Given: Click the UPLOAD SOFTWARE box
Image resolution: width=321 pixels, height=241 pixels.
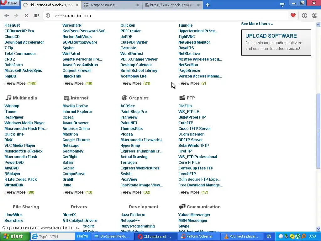Looking at the screenshot, I should pyautogui.click(x=276, y=42).
